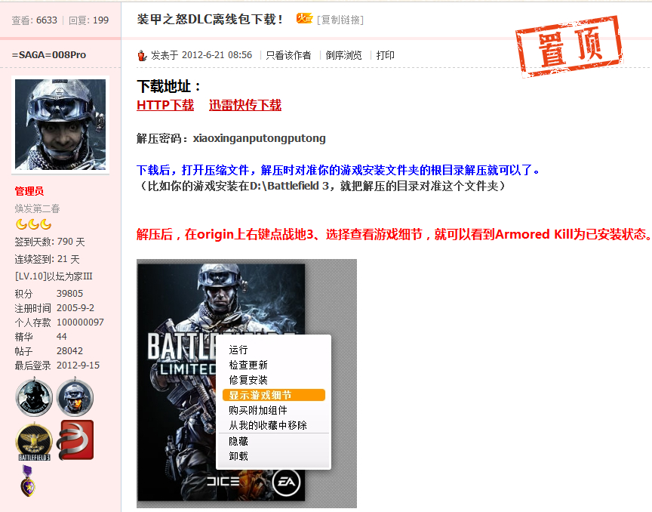Click the 下载地址： heading

click(x=169, y=87)
